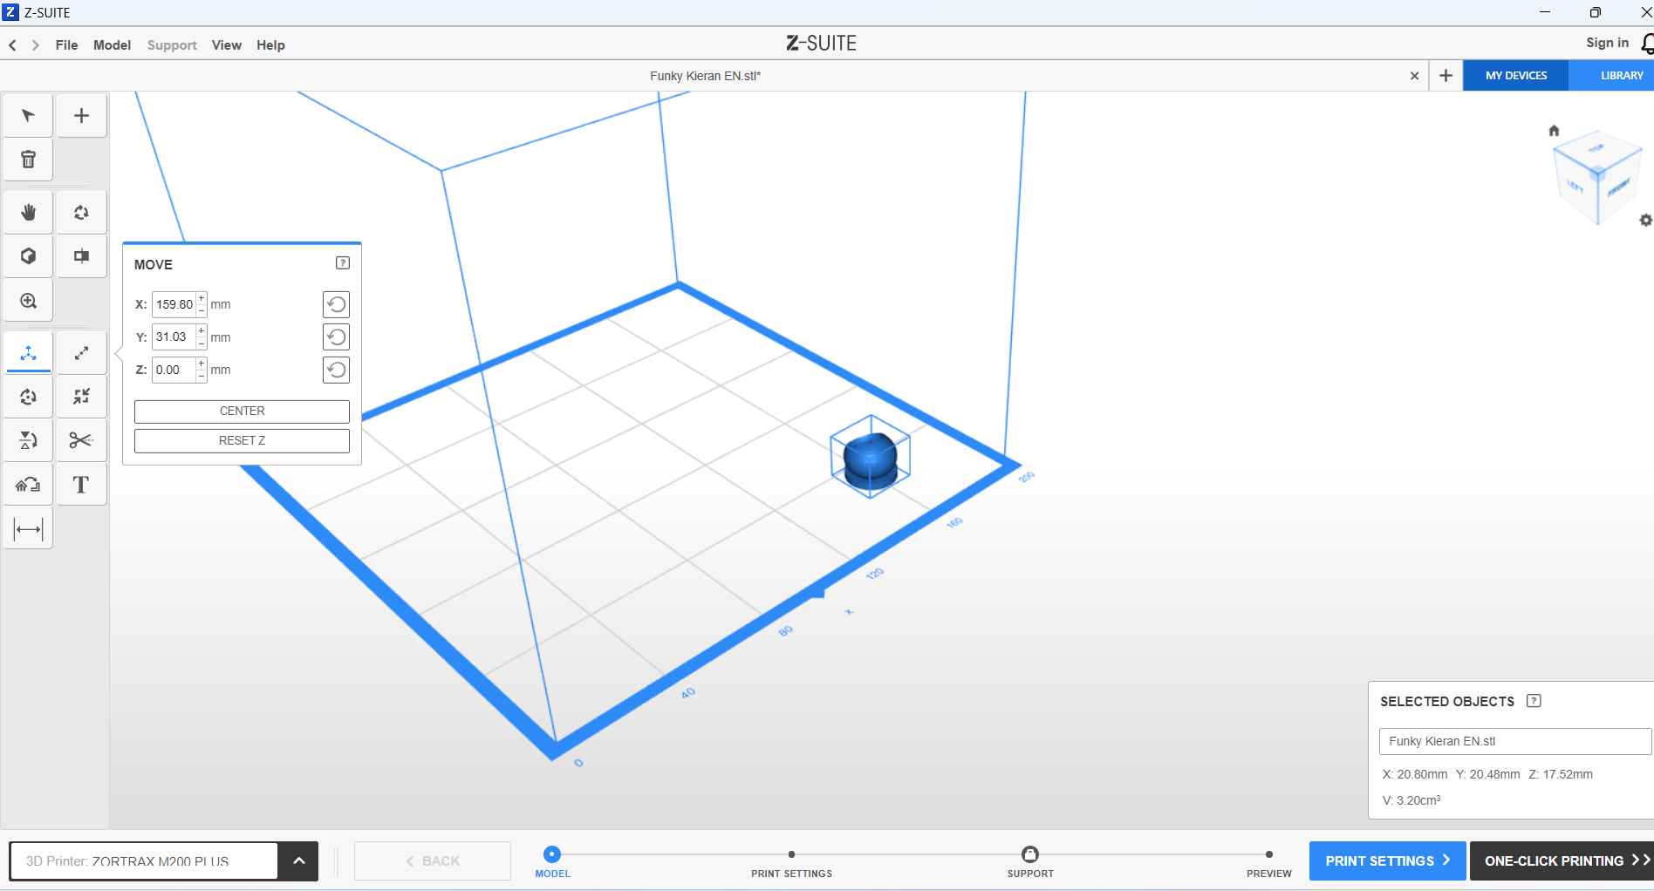The height and width of the screenshot is (891, 1654).
Task: Click the home view icon
Action: tap(1554, 131)
